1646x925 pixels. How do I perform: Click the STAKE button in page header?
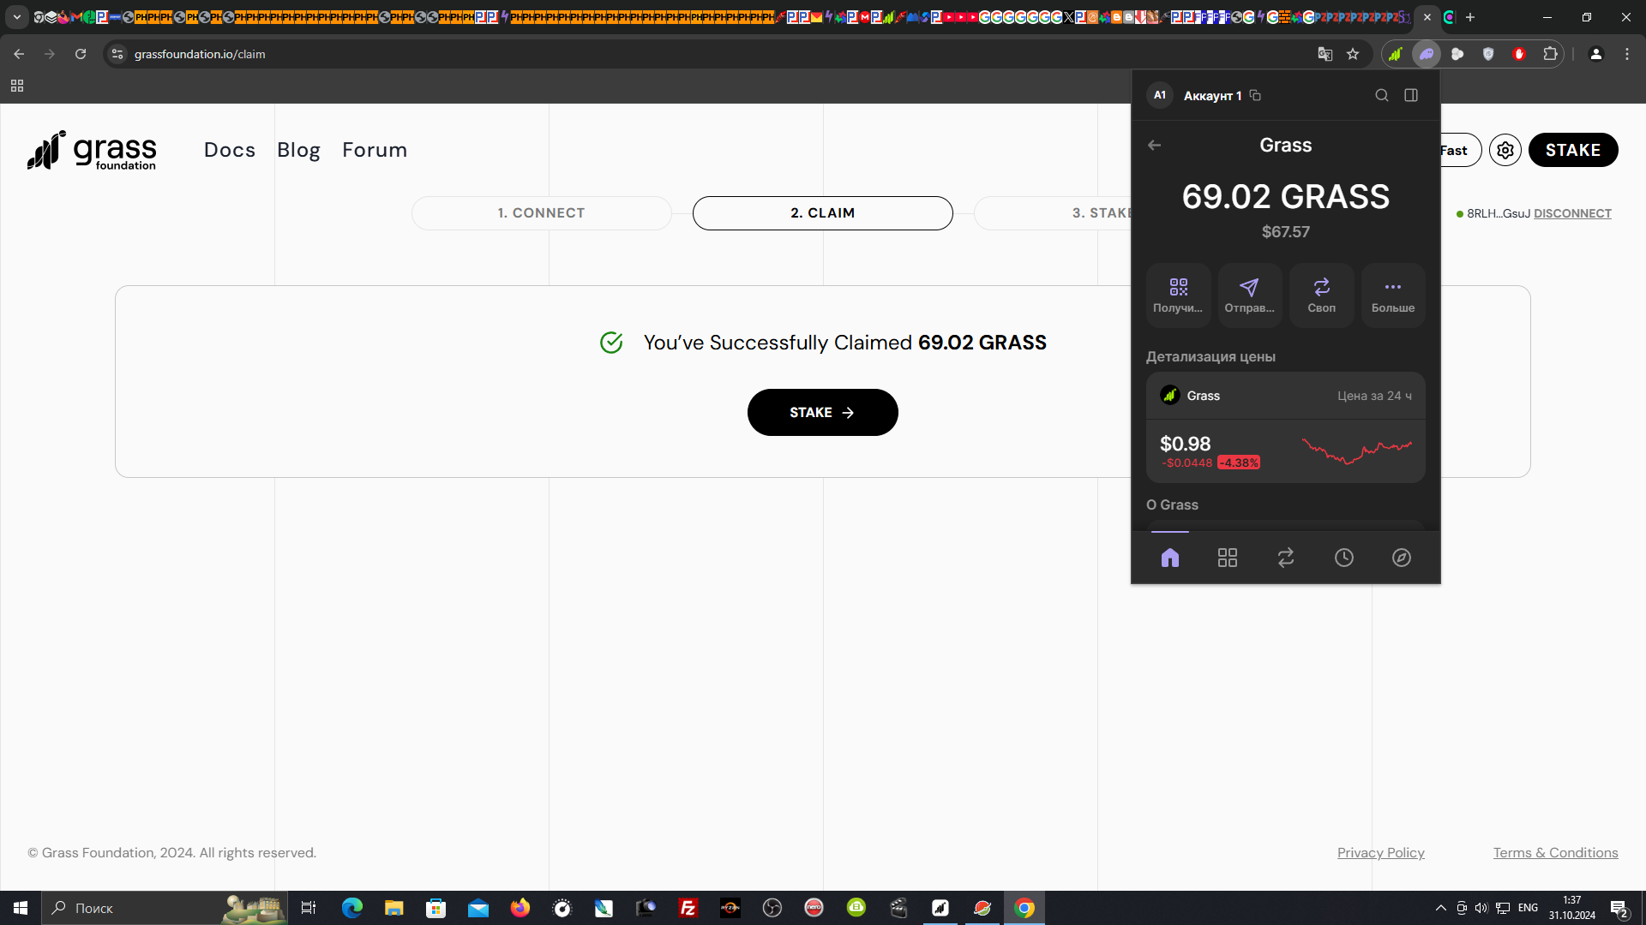coord(1573,150)
